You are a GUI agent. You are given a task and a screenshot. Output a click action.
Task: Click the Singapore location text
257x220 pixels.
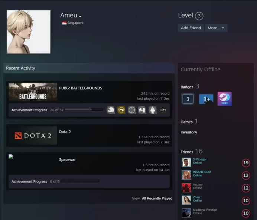coord(75,23)
